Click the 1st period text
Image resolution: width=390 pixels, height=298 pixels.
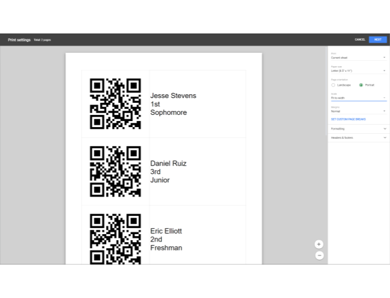coord(155,104)
